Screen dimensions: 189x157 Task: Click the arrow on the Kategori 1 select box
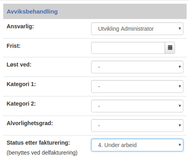(x=180, y=86)
